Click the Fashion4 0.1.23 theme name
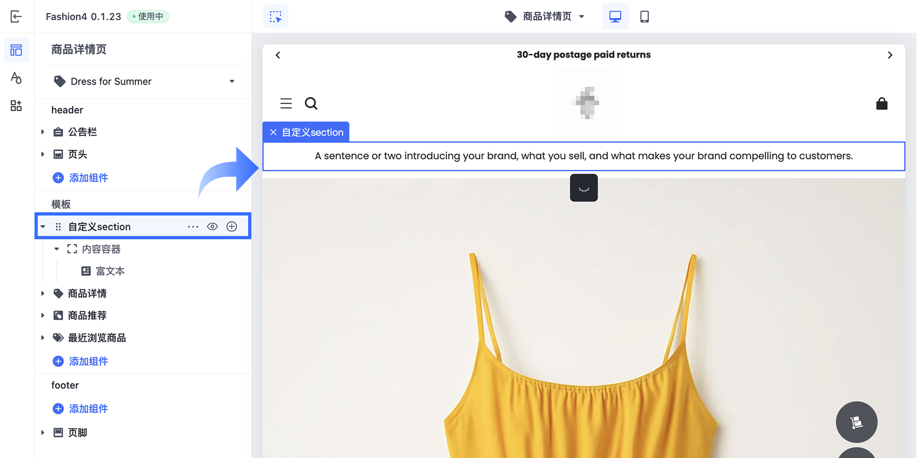 coord(84,17)
